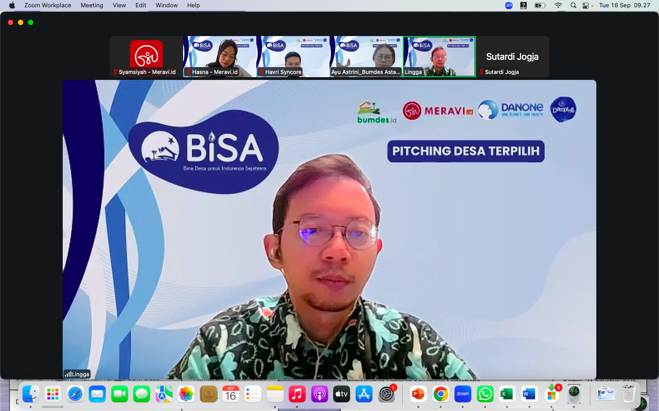Screen dimensions: 659x411
Task: Select Lingga's highlighted video thumbnail
Action: pyautogui.click(x=439, y=56)
